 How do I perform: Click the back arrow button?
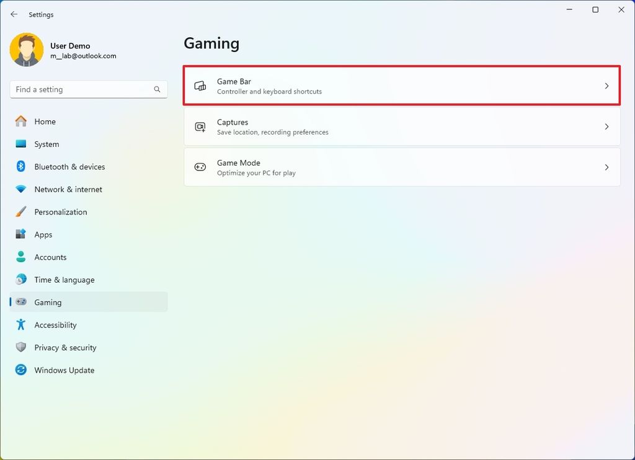[x=14, y=14]
